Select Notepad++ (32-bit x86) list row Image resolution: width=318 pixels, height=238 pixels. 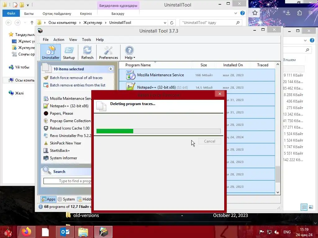[x=197, y=87]
